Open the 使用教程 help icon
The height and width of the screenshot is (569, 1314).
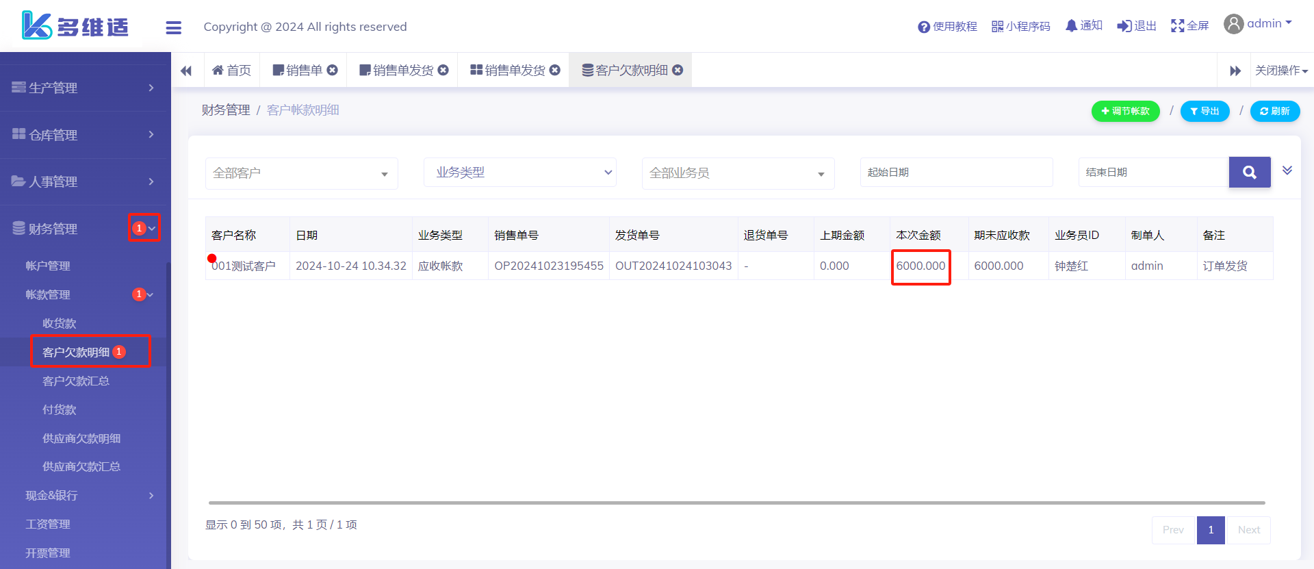coord(924,27)
